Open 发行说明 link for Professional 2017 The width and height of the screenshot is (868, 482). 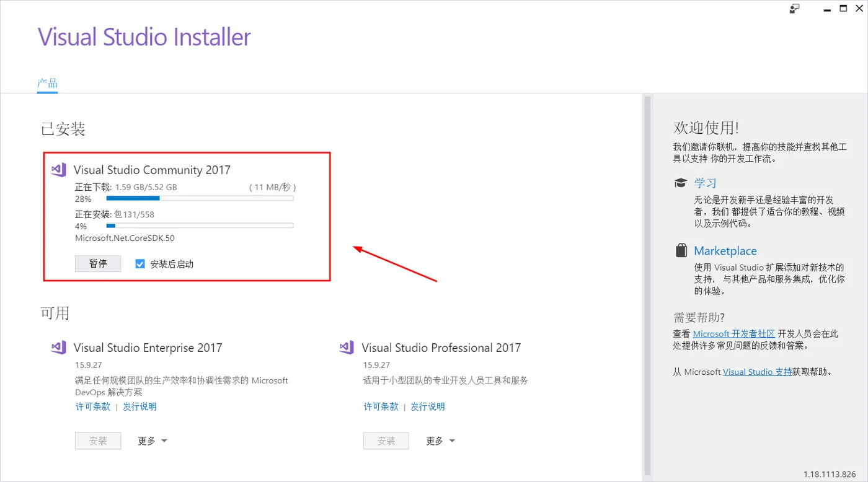428,406
